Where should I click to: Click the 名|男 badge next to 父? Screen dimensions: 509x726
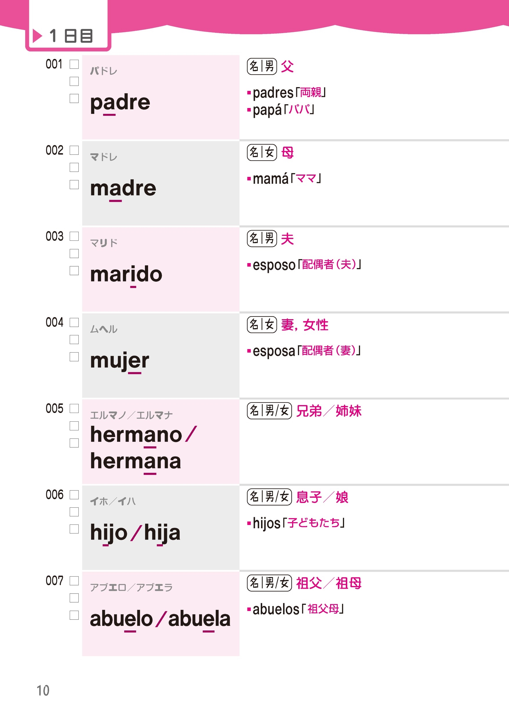(262, 67)
